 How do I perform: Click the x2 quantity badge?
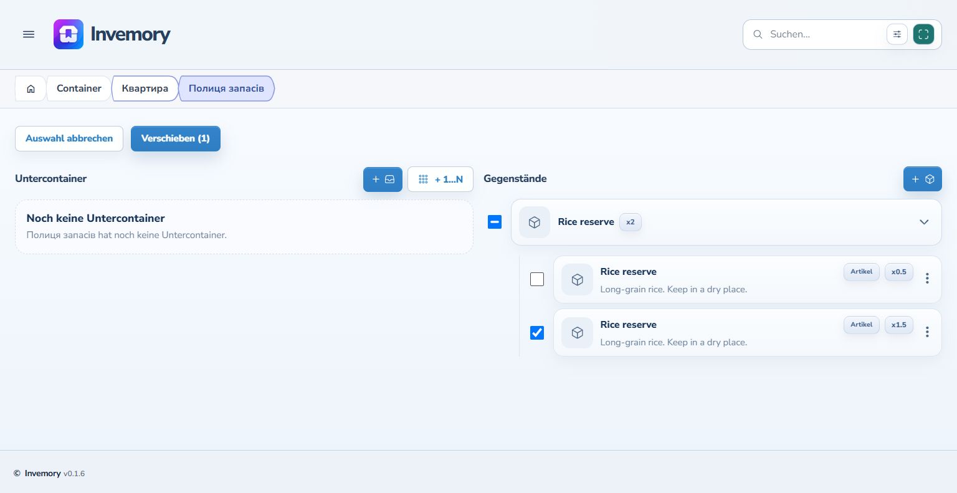(x=631, y=222)
